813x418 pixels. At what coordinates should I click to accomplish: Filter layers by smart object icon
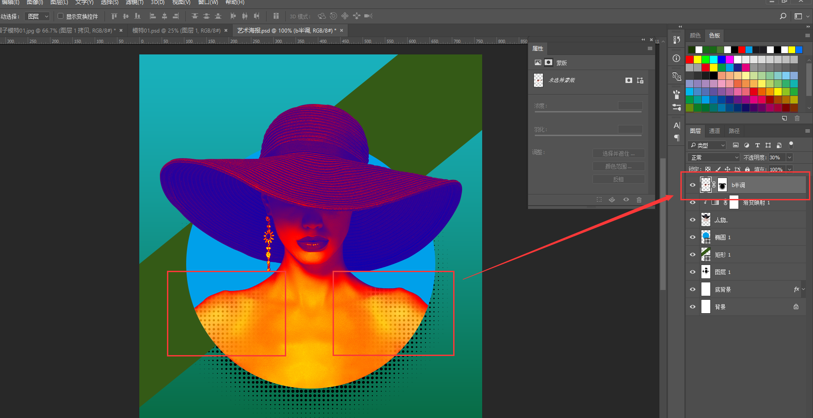(x=779, y=145)
